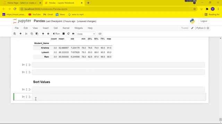Click the Ram row label
Viewport: 222px width, 124px height.
click(46, 57)
